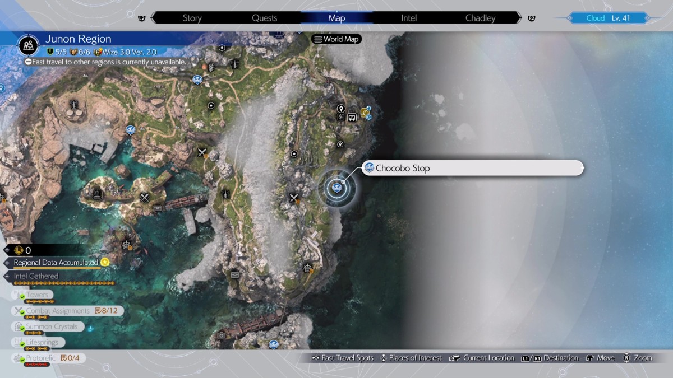Click the Junon Region title
The height and width of the screenshot is (378, 673).
[x=78, y=39]
